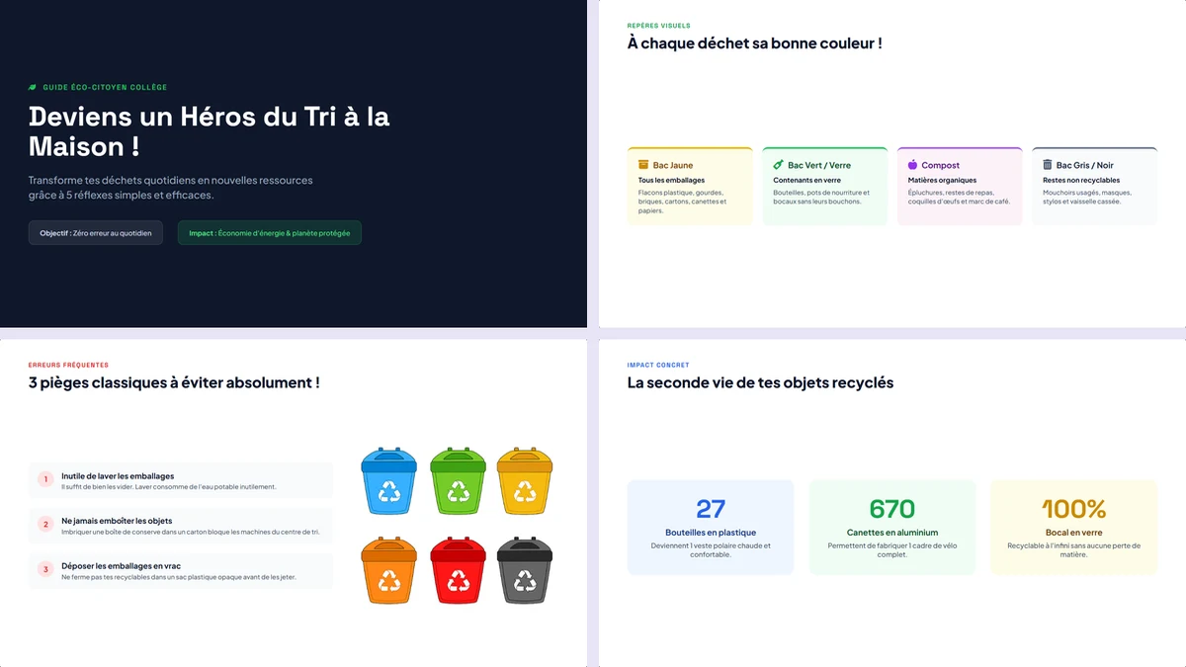Image resolution: width=1186 pixels, height=667 pixels.
Task: Click the subtitle Transforme tes déchets quotidiens
Action: pos(171,188)
